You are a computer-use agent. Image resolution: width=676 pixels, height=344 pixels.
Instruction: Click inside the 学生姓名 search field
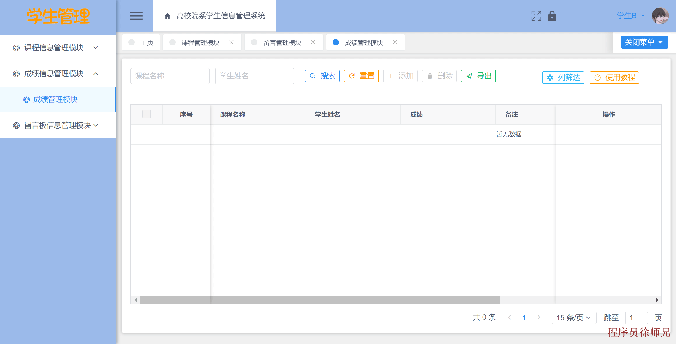point(254,76)
